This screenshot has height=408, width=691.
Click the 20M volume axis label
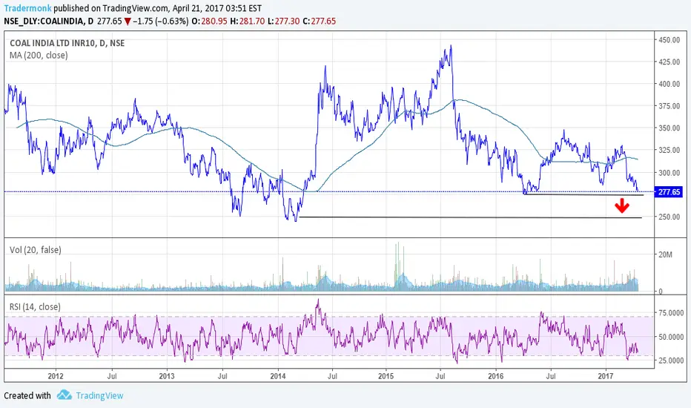coord(666,254)
